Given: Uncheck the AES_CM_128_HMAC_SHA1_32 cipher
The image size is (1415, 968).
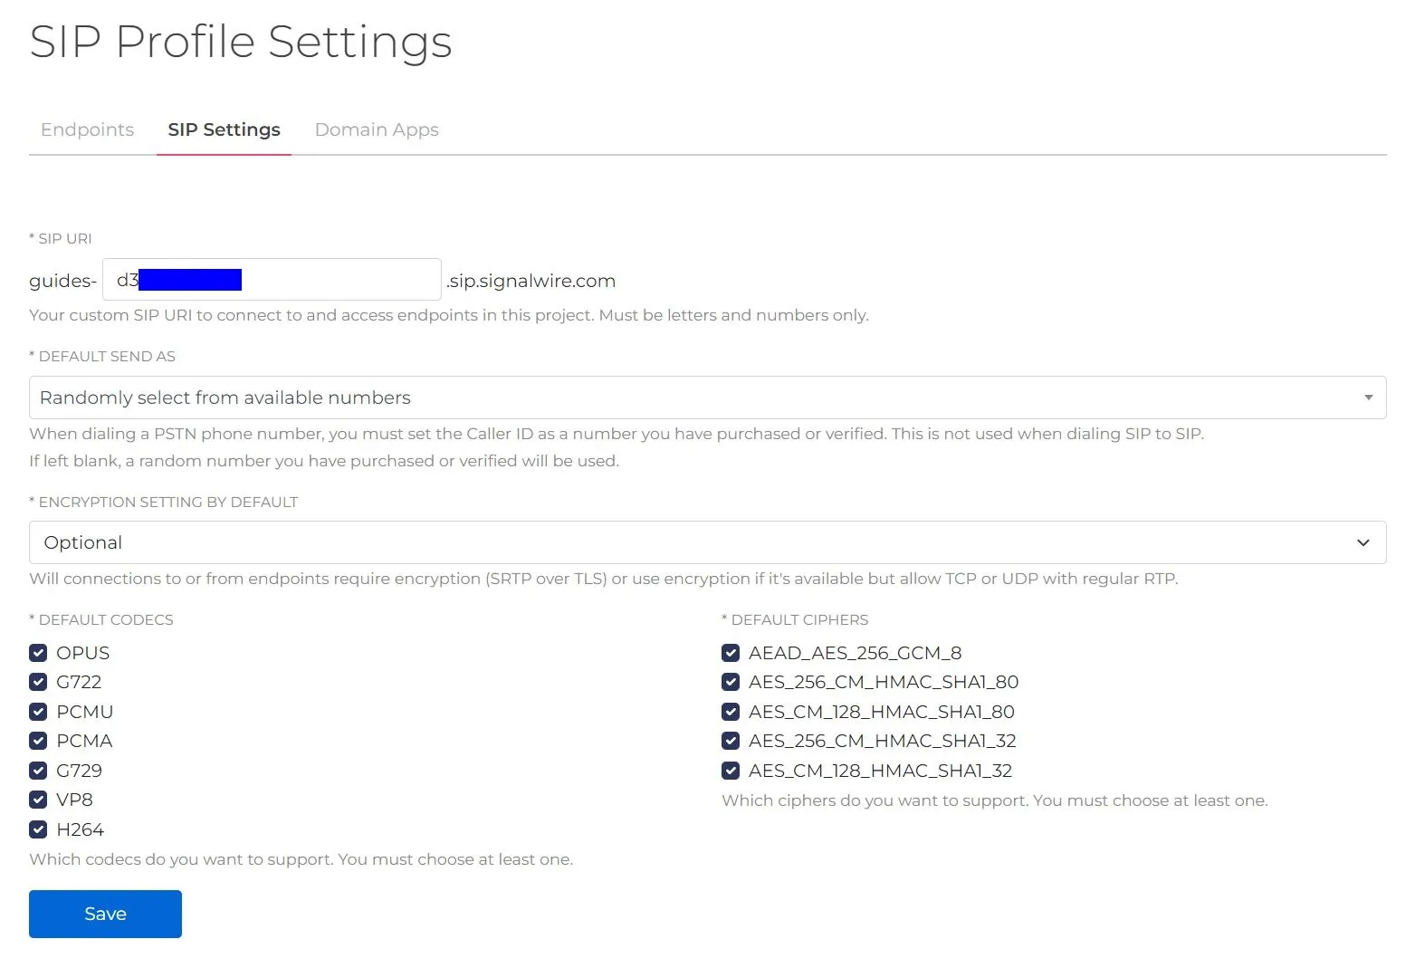Looking at the screenshot, I should coord(731,771).
